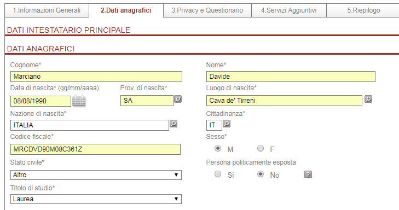
Task: Click the Sesso* label
Action: (216, 137)
